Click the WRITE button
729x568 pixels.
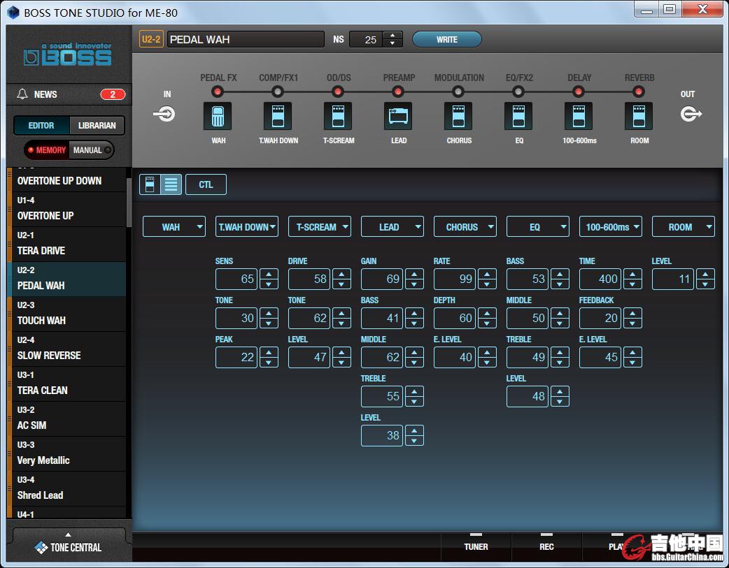[x=446, y=40]
